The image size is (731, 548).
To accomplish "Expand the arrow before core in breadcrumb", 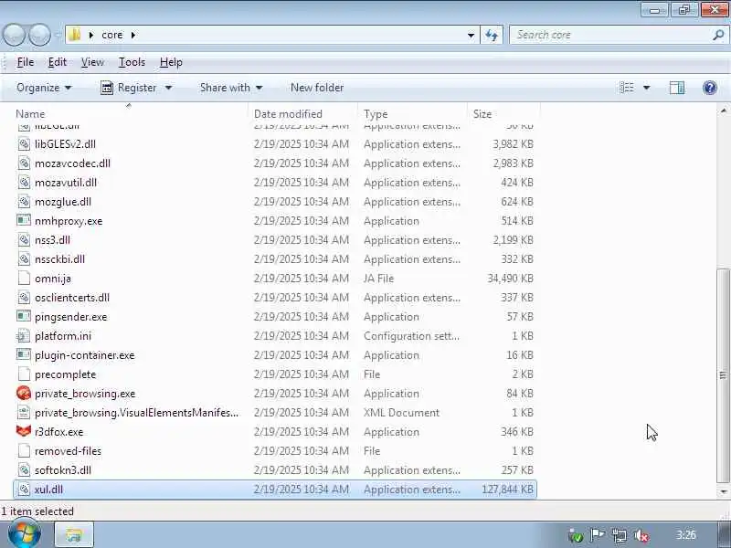I will 91,35.
